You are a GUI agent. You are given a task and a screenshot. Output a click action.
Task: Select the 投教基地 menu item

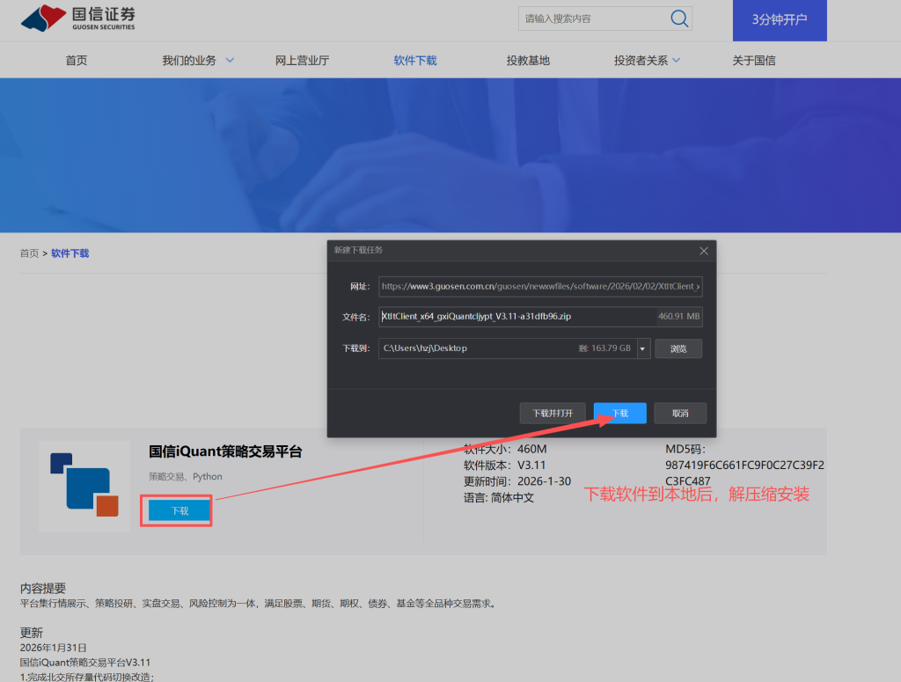tap(528, 60)
